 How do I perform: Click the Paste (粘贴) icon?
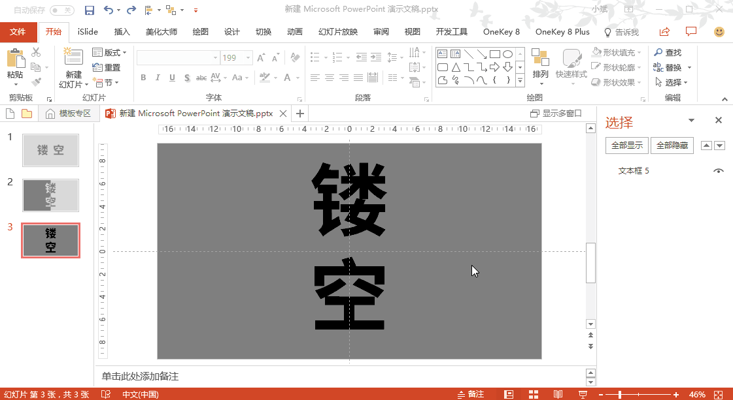tap(14, 64)
